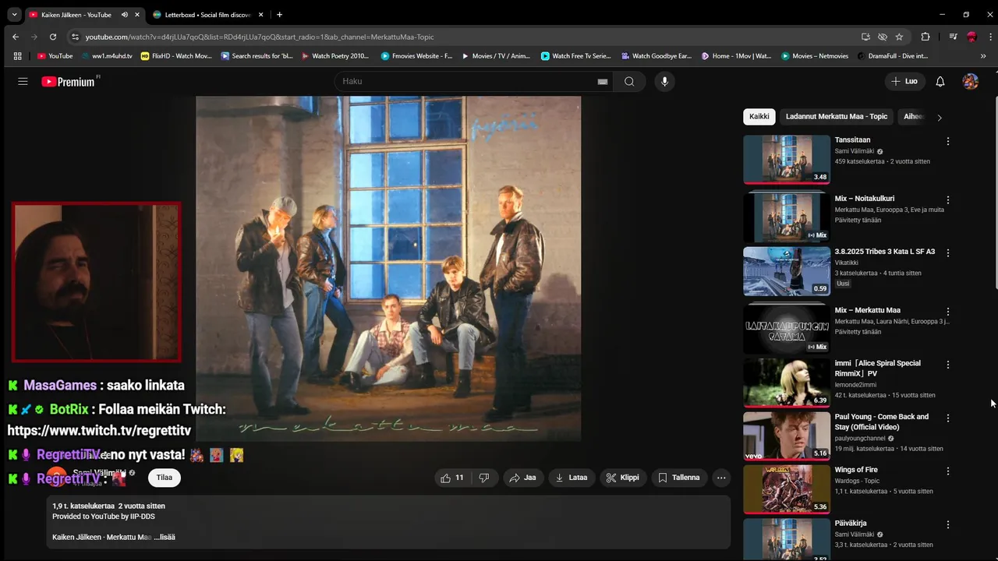Open options menu for Päiväkirja

point(948,525)
